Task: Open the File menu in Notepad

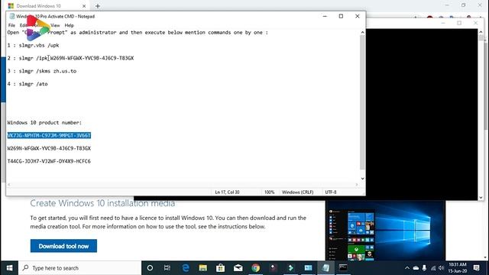Action: click(x=11, y=25)
